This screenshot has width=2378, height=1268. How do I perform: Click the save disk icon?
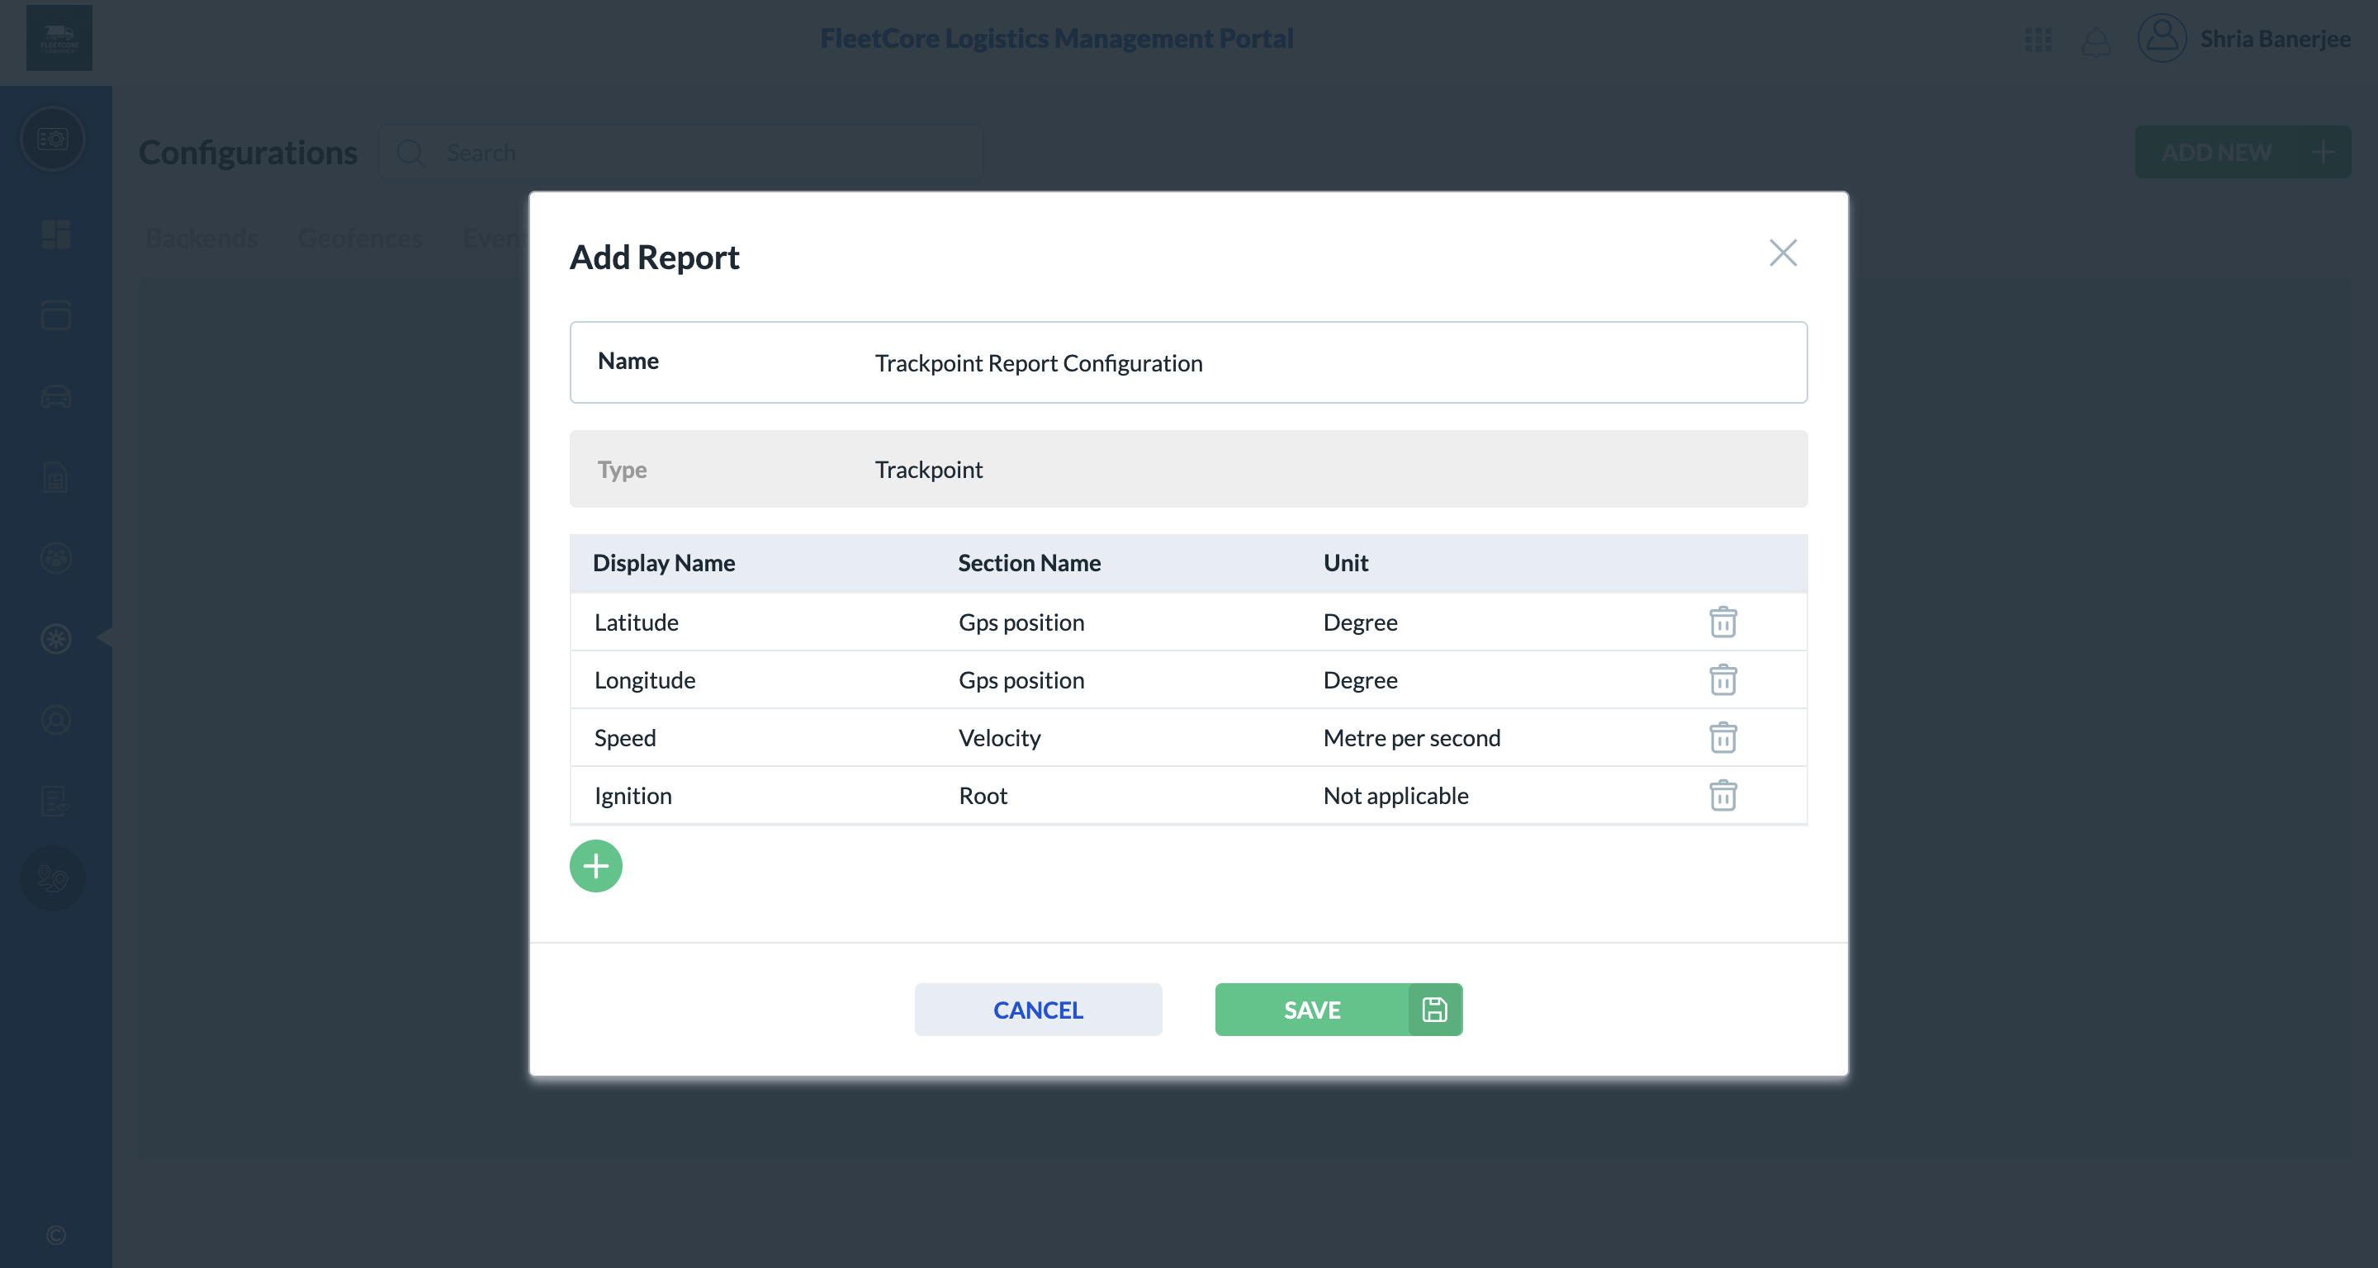1434,1010
